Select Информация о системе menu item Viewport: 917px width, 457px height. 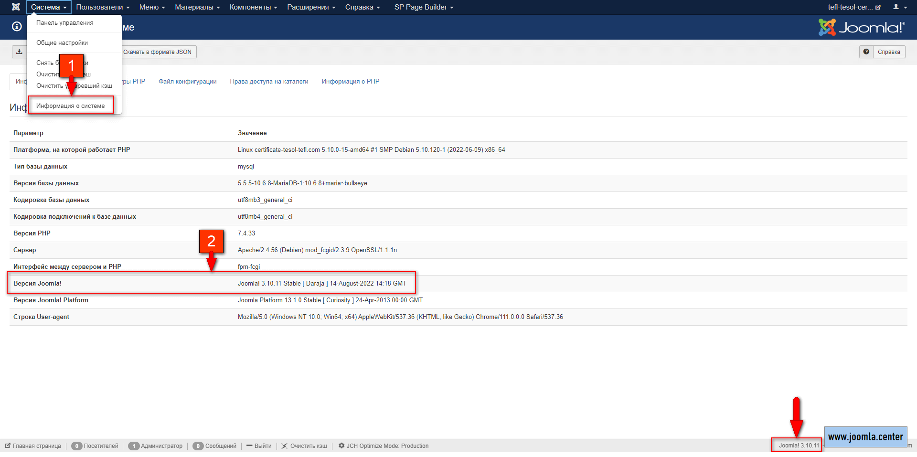pyautogui.click(x=71, y=106)
